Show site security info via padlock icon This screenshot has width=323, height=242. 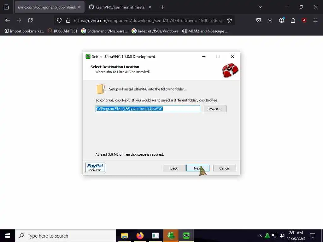68,20
